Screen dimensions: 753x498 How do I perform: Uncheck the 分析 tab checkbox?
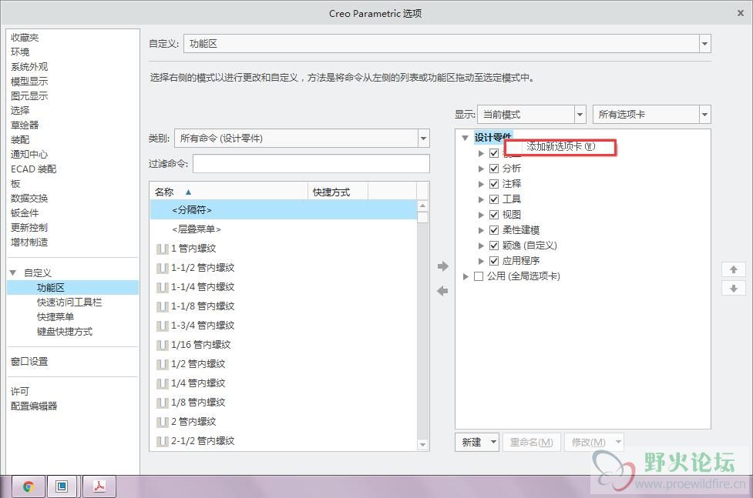click(x=494, y=169)
